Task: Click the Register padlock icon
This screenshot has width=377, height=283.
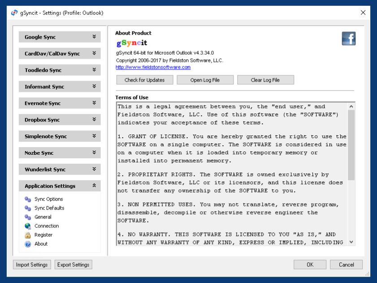Action: [x=28, y=235]
